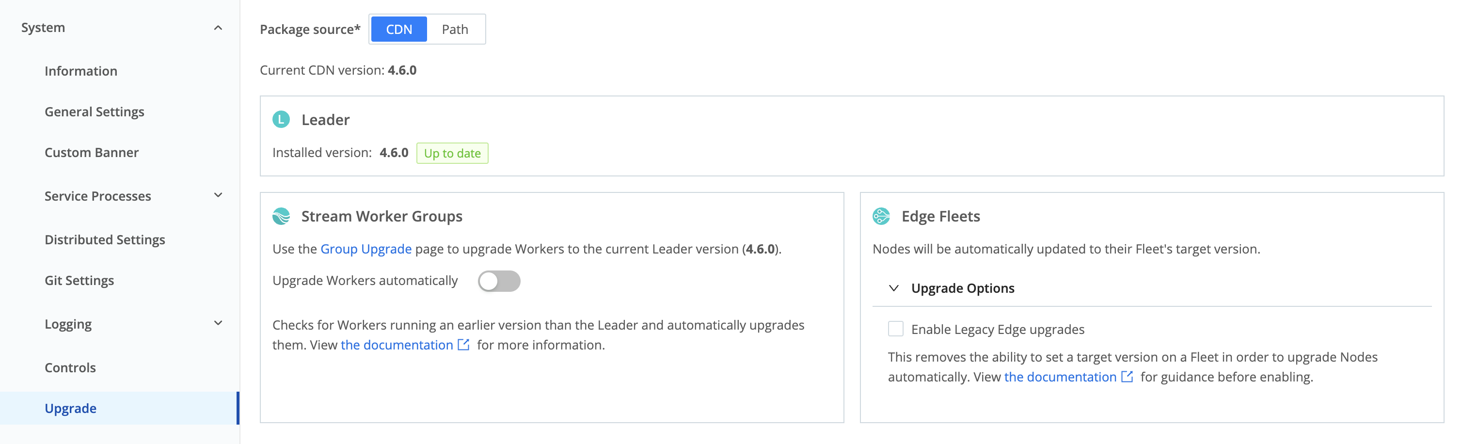Collapse the Upgrade Options section
This screenshot has width=1462, height=444.
click(894, 288)
